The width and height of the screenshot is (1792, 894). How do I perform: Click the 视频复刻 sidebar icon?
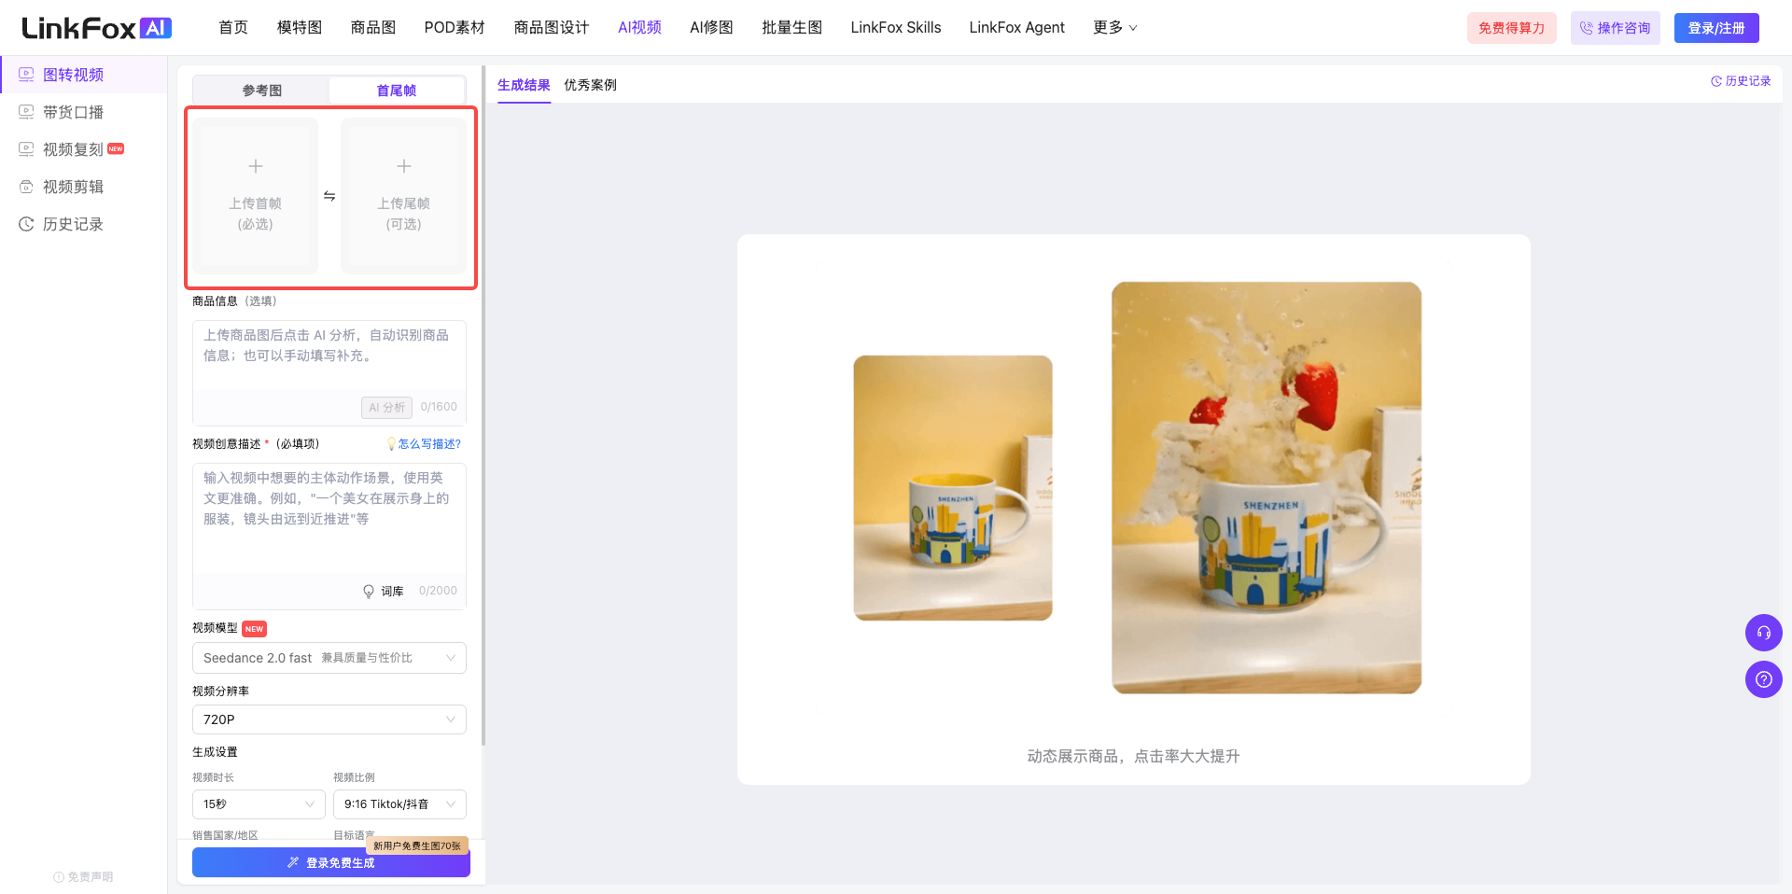[x=26, y=149]
